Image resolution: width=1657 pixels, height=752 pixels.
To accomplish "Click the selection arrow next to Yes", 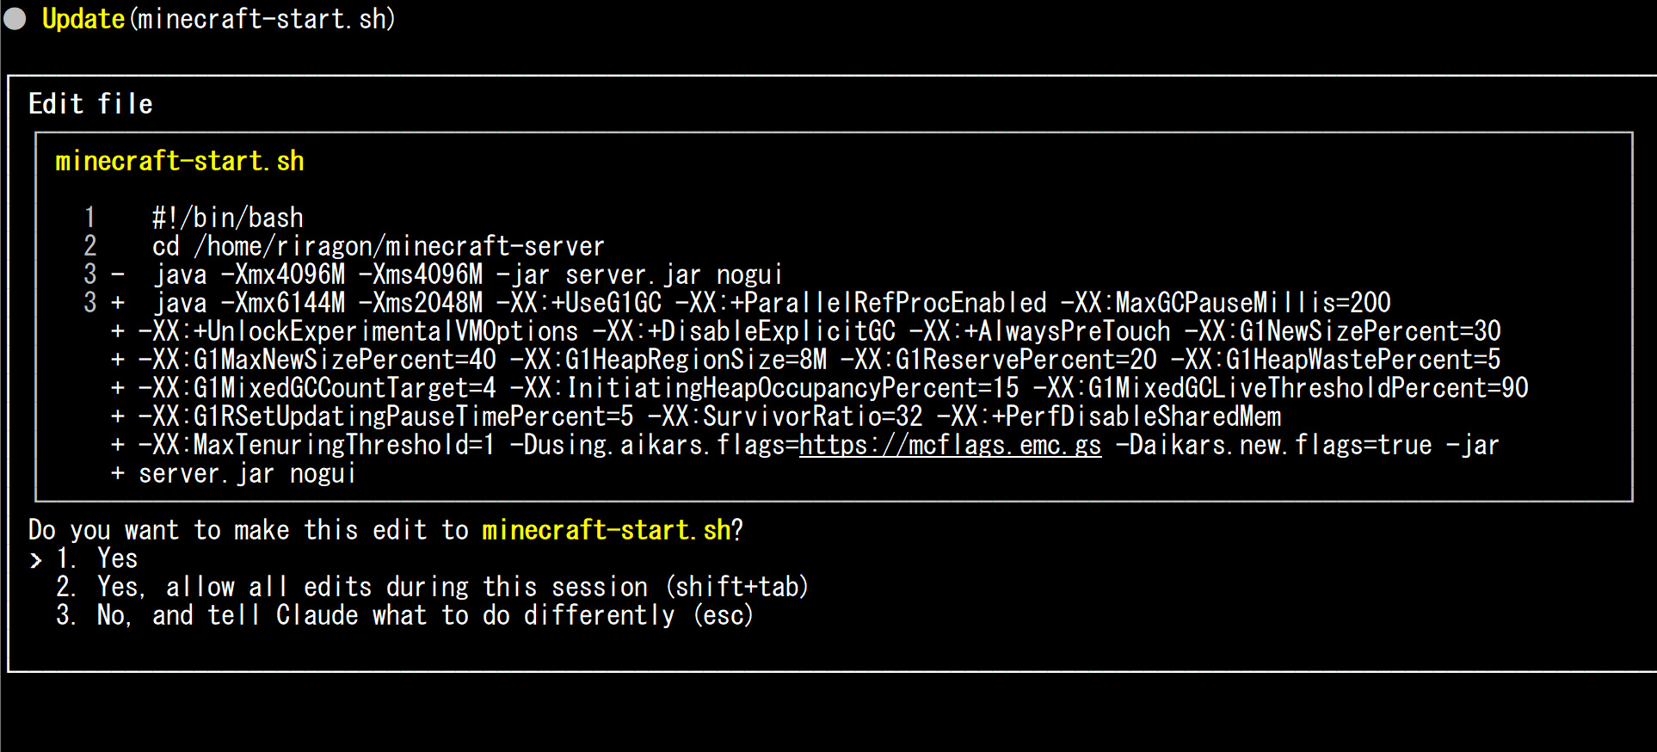I will [x=36, y=560].
